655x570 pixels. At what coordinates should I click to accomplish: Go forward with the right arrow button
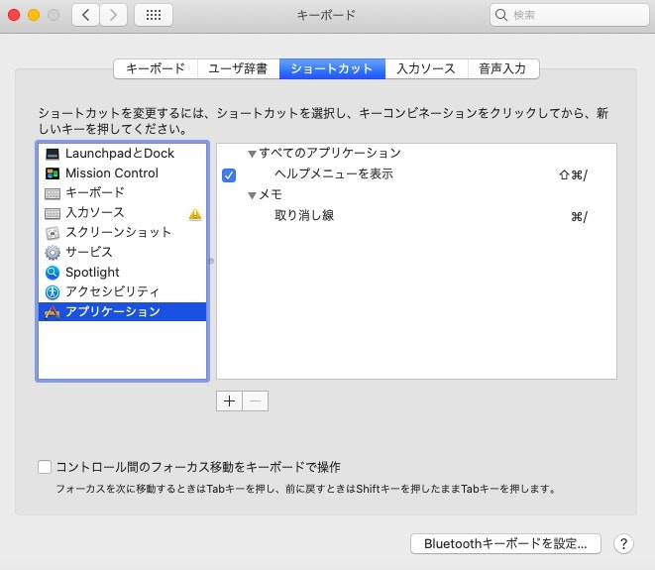(113, 15)
